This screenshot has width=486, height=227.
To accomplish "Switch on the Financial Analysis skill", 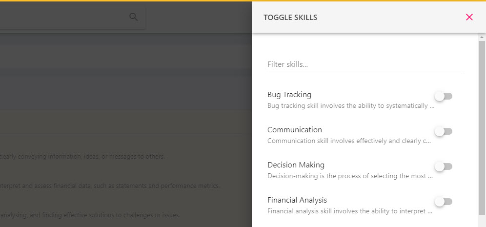I will pos(444,202).
